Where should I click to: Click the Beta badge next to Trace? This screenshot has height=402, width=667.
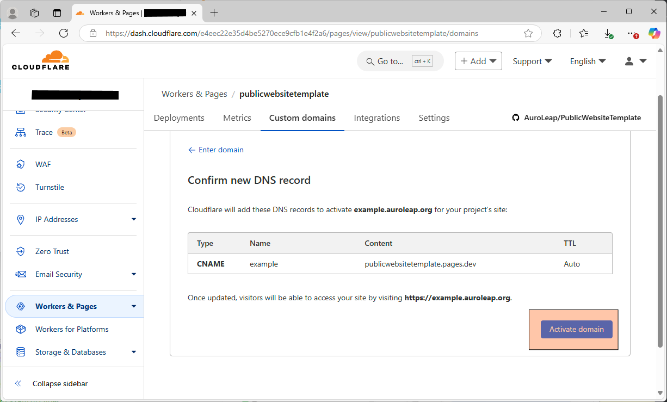pyautogui.click(x=66, y=132)
